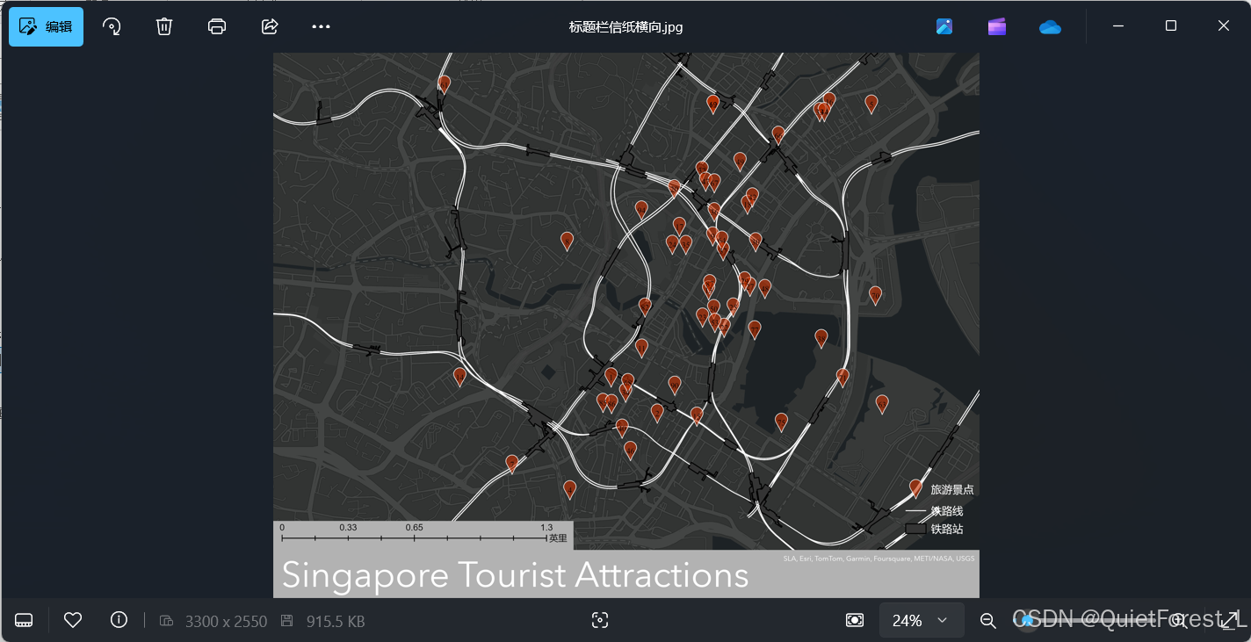Click the Singapore Tourist Attractions map image
1251x642 pixels.
point(626,325)
